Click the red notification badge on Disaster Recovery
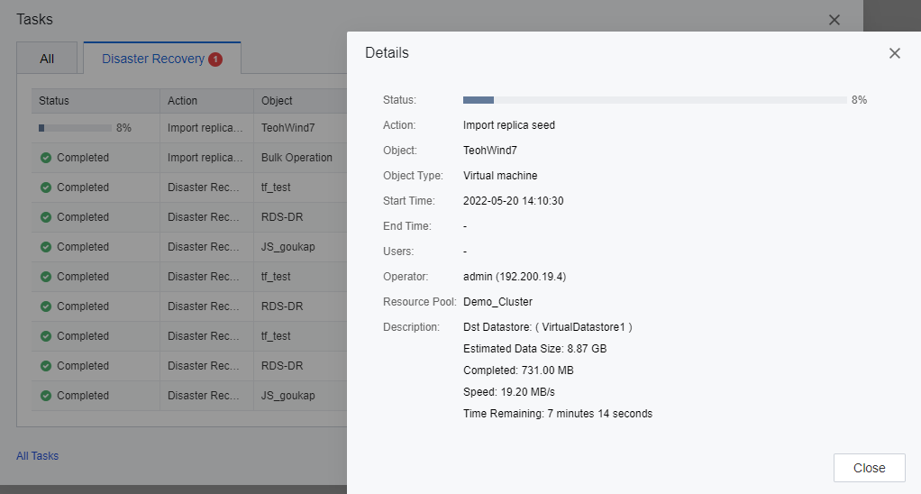The width and height of the screenshot is (921, 494). tap(215, 59)
